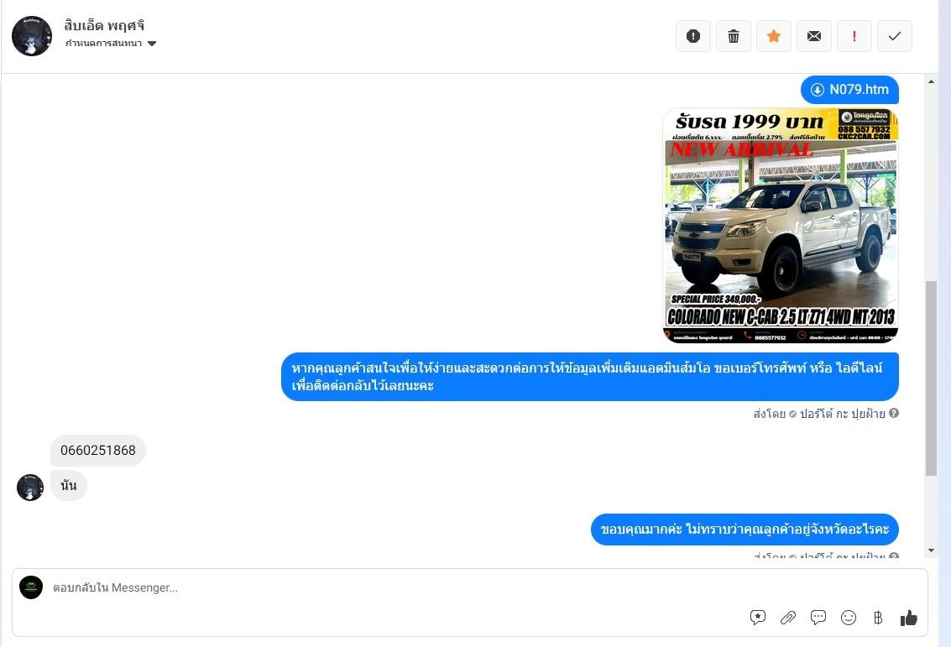Open the emoji picker smiley icon
Screen dimensions: 951x647
click(x=849, y=618)
